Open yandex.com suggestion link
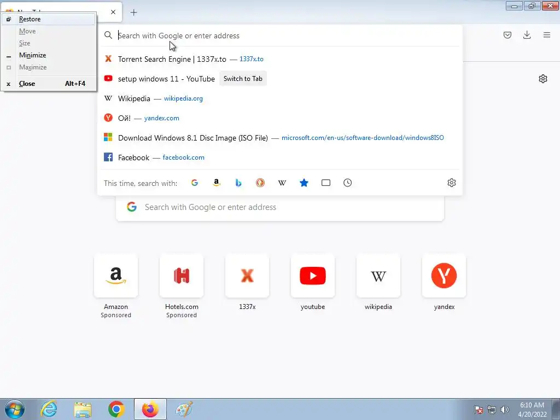The height and width of the screenshot is (420, 560). (x=162, y=118)
